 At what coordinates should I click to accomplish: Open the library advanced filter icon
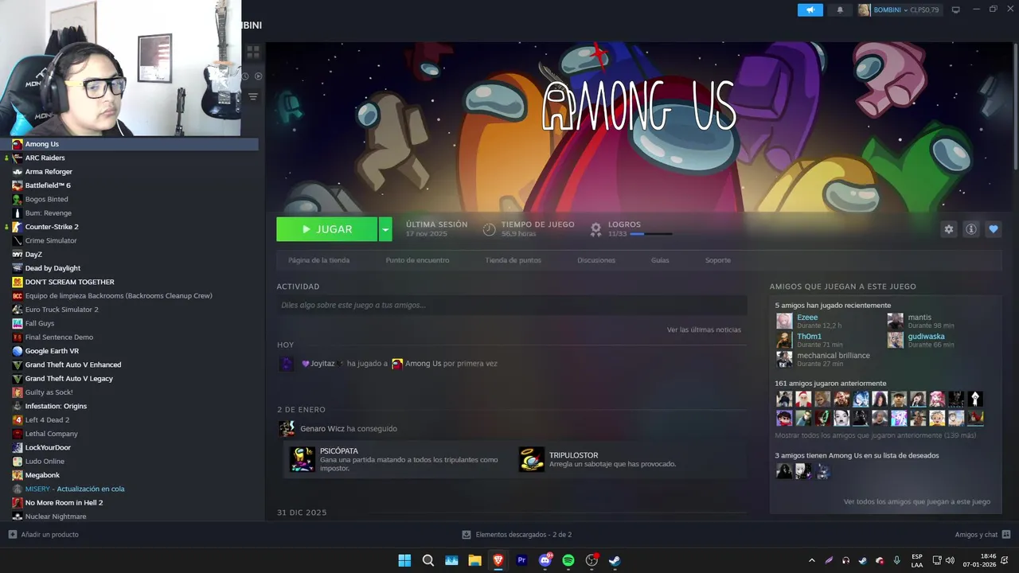pos(253,96)
